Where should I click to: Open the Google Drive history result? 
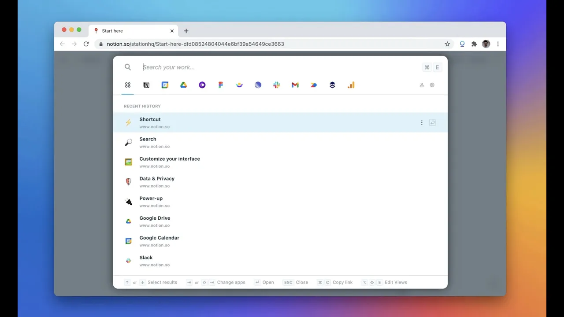point(280,221)
